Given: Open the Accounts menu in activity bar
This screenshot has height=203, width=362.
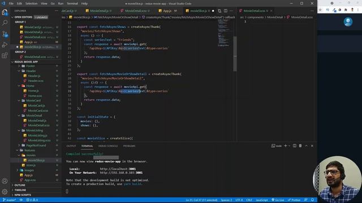Looking at the screenshot, I should 5,181.
